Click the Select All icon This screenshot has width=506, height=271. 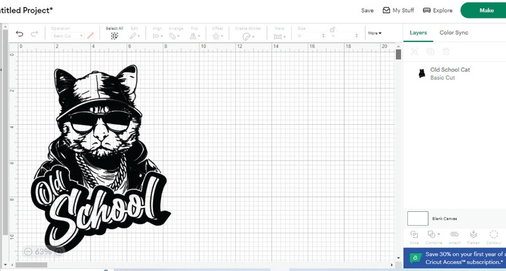click(x=114, y=36)
